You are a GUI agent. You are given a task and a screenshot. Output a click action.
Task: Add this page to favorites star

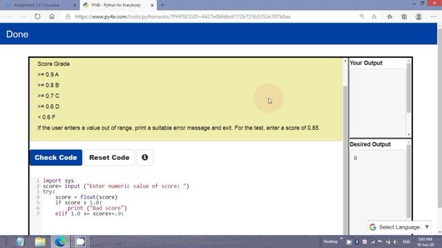pos(374,17)
